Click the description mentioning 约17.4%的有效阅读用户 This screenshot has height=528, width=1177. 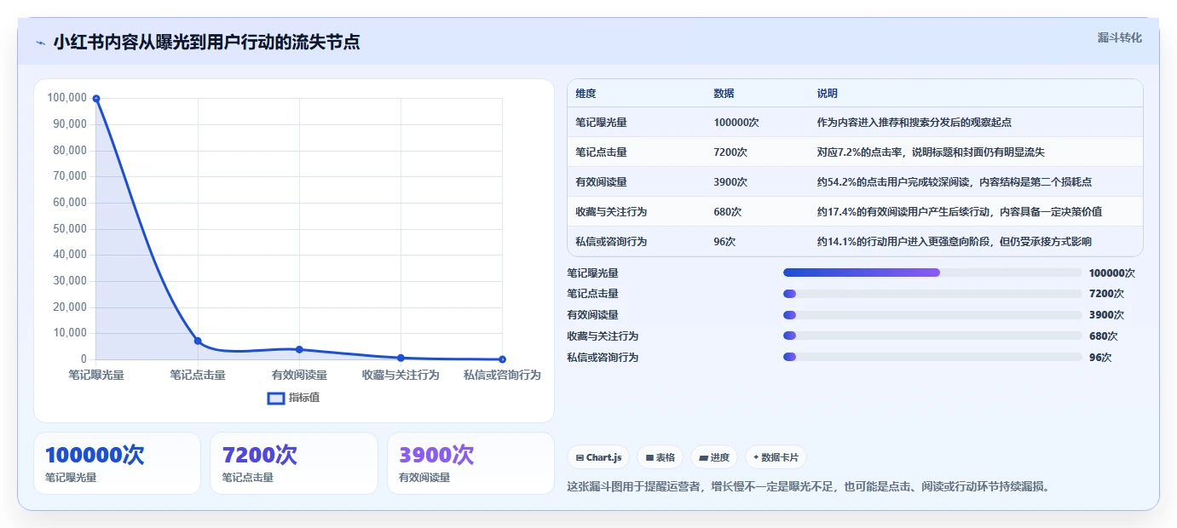960,212
